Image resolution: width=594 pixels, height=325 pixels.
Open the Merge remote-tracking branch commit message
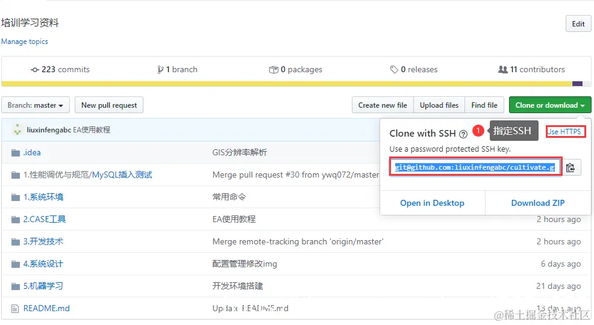[x=298, y=242]
